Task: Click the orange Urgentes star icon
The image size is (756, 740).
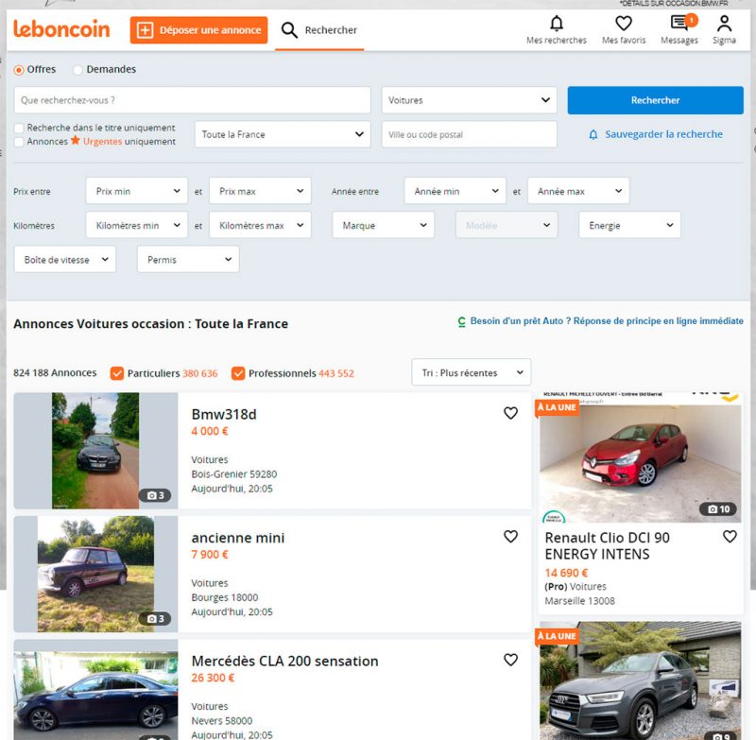Action: point(76,140)
